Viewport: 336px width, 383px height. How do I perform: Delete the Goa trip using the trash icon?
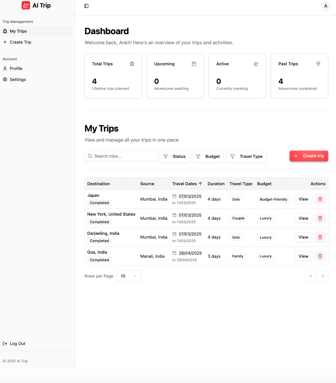tap(320, 256)
